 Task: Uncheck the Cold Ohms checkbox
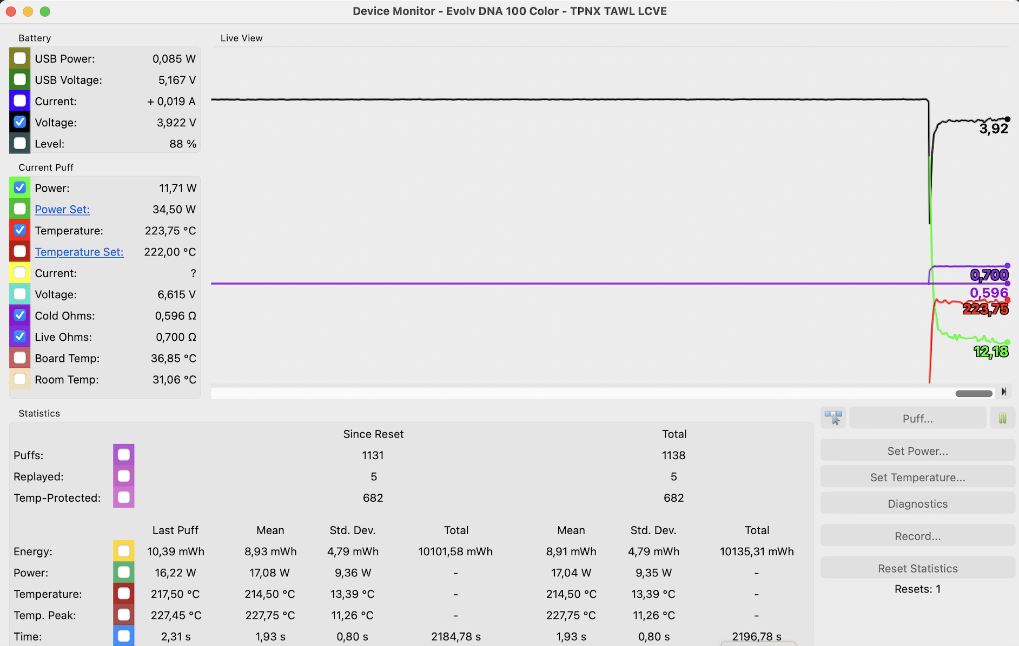pyautogui.click(x=20, y=315)
